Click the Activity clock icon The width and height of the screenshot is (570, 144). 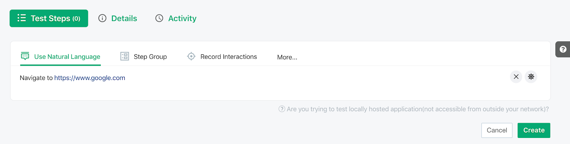(x=159, y=18)
